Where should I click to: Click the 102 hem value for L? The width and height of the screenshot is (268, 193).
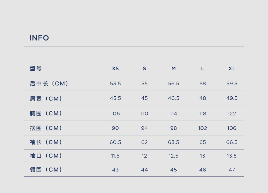coord(203,128)
